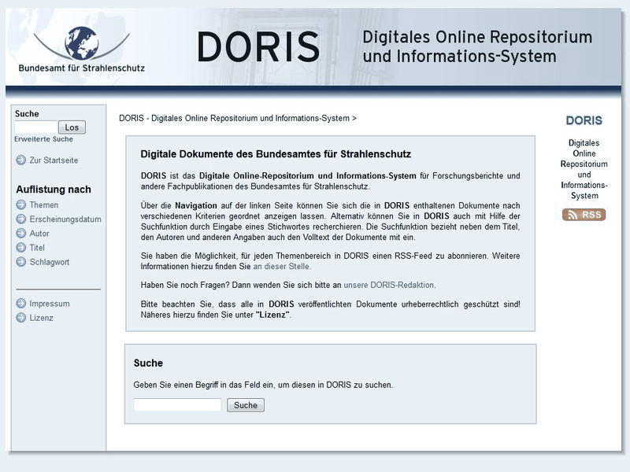Click text 'Geben Sie einen Begriff in das Feld ein'
Image resolution: width=630 pixels, height=472 pixels.
tap(203, 385)
